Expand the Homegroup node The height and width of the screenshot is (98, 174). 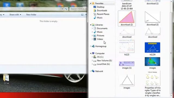(x=91, y=46)
